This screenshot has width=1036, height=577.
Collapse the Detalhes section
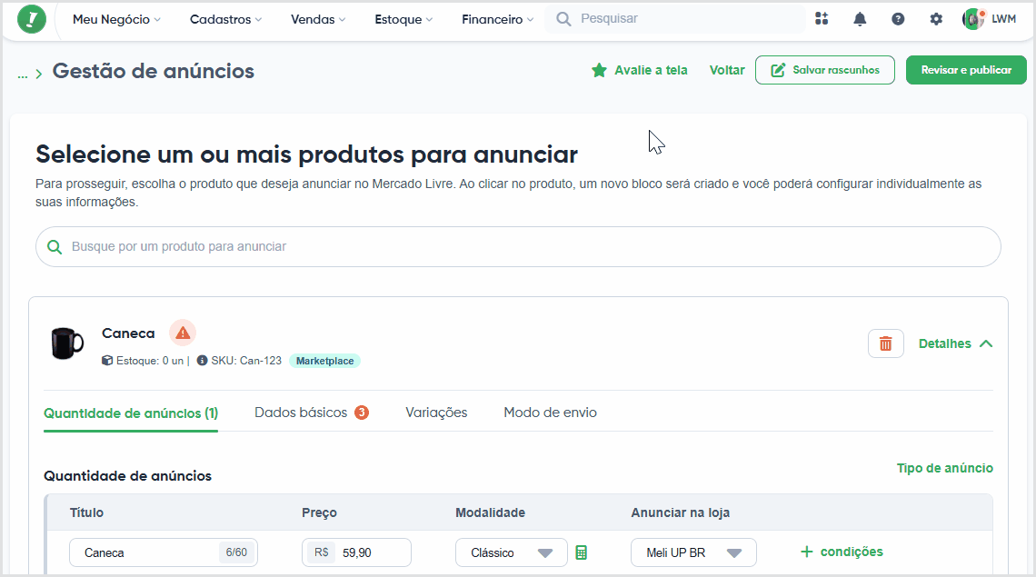(955, 343)
